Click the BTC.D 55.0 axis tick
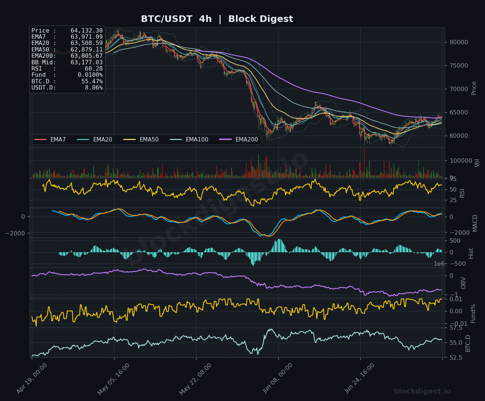The width and height of the screenshot is (485, 401). (x=455, y=343)
